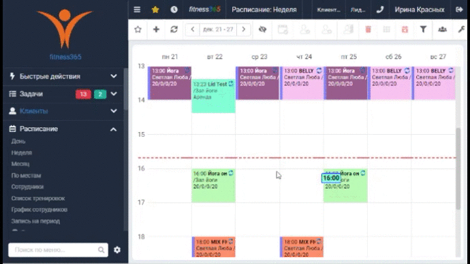Add schedule to favorites star outline
Viewport: 470px width, 264px height.
click(138, 29)
